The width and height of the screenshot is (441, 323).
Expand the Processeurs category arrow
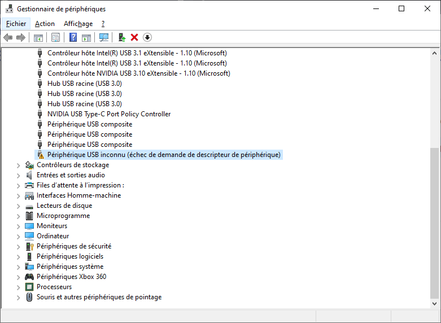19,287
